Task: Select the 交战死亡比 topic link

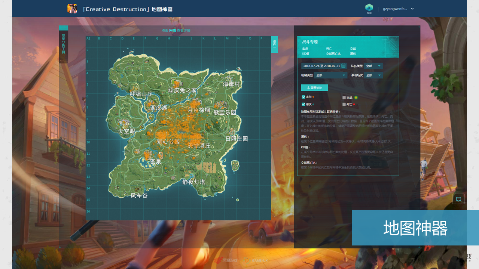Action: (333, 54)
